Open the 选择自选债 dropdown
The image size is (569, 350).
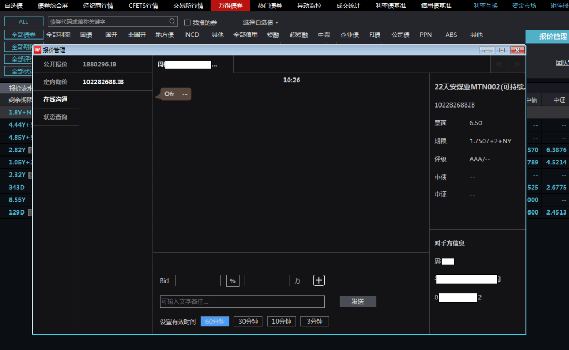click(x=261, y=23)
